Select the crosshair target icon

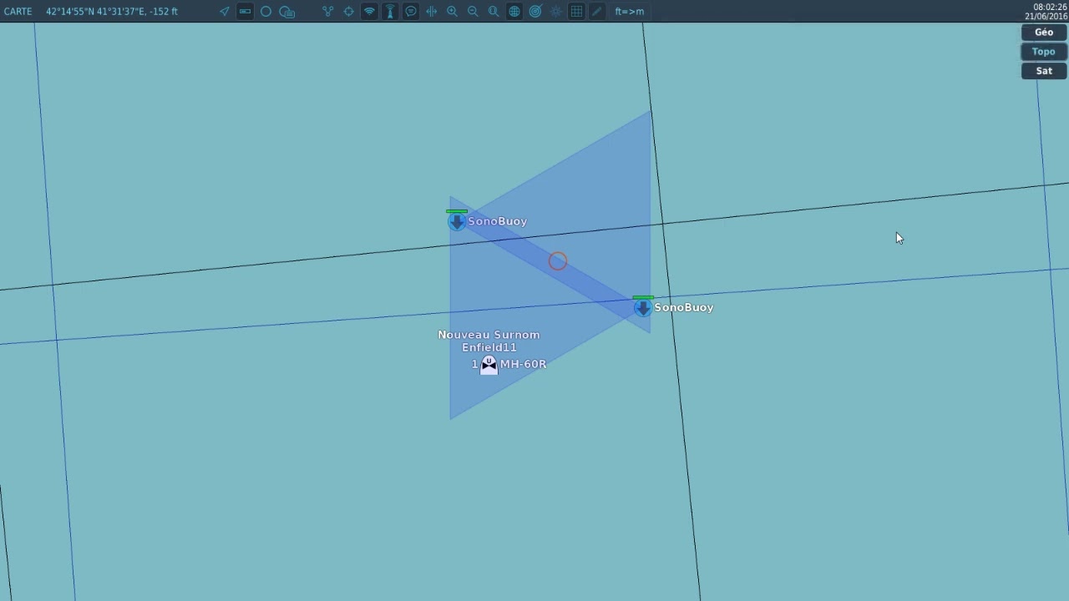point(348,12)
